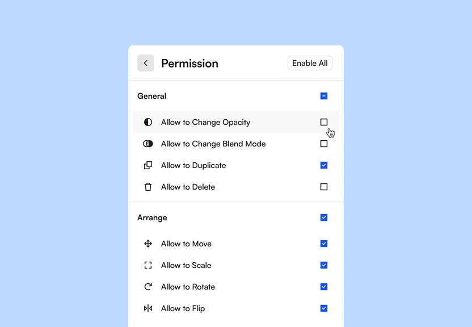Uncheck the Arrange section checkbox
This screenshot has height=327, width=472.
[324, 217]
